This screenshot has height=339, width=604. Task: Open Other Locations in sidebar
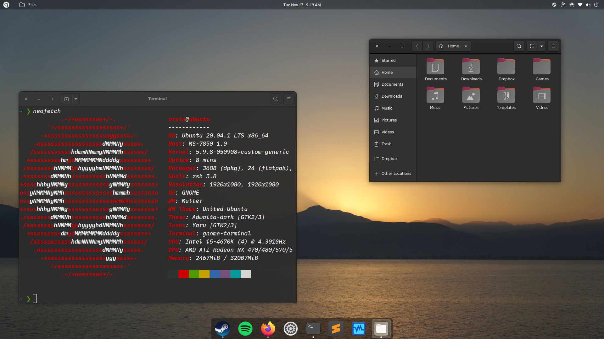coord(396,173)
